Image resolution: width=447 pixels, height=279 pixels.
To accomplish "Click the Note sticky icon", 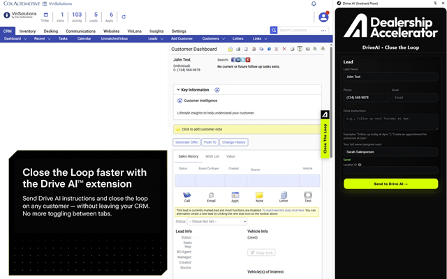I will point(259,195).
